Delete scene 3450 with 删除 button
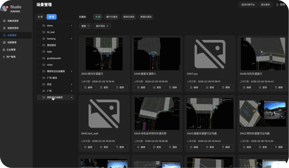Viewport: 289px width, 168px height. click(120, 87)
